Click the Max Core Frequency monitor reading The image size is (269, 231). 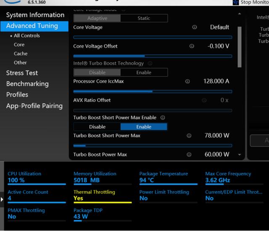click(x=235, y=178)
